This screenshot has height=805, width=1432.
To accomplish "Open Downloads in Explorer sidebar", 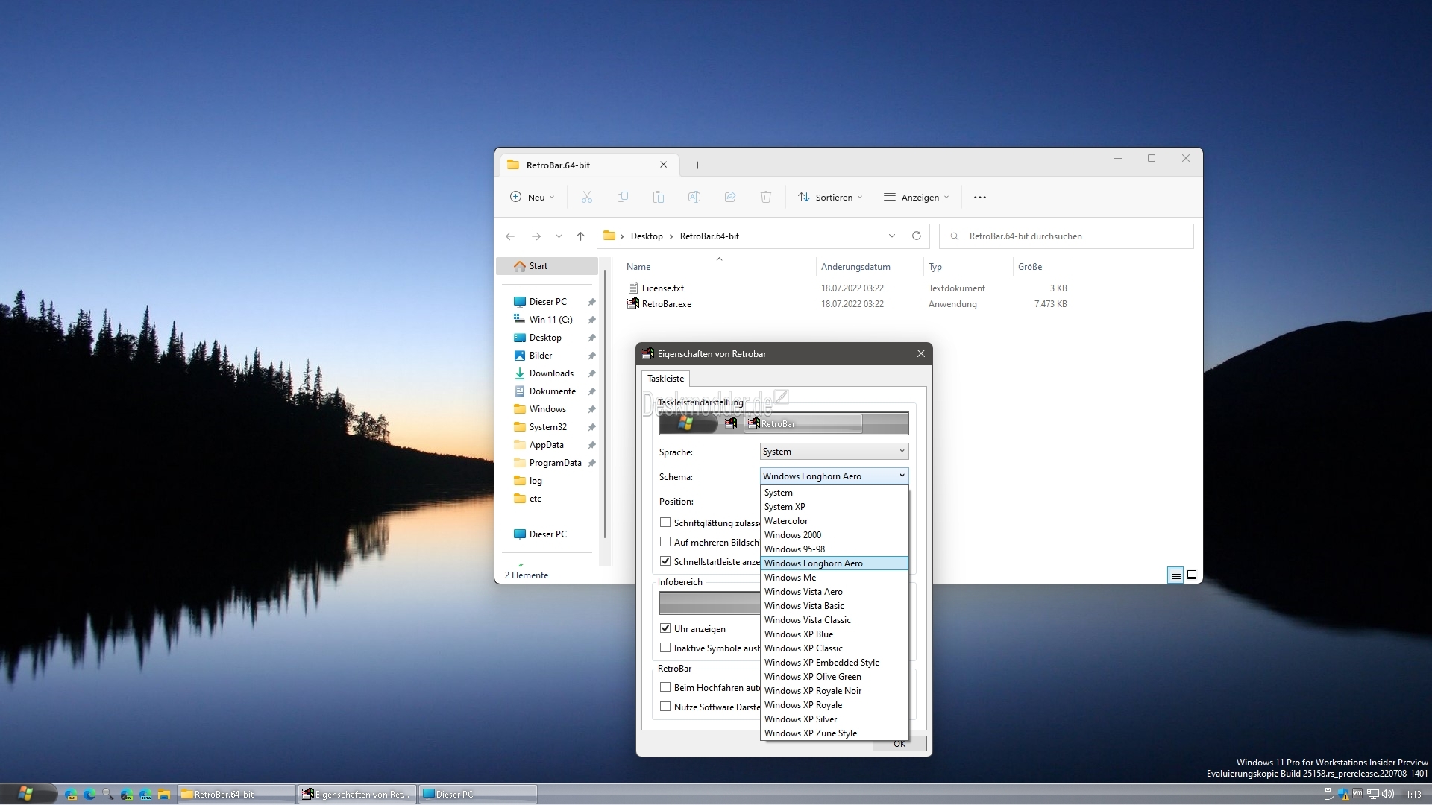I will pos(551,373).
